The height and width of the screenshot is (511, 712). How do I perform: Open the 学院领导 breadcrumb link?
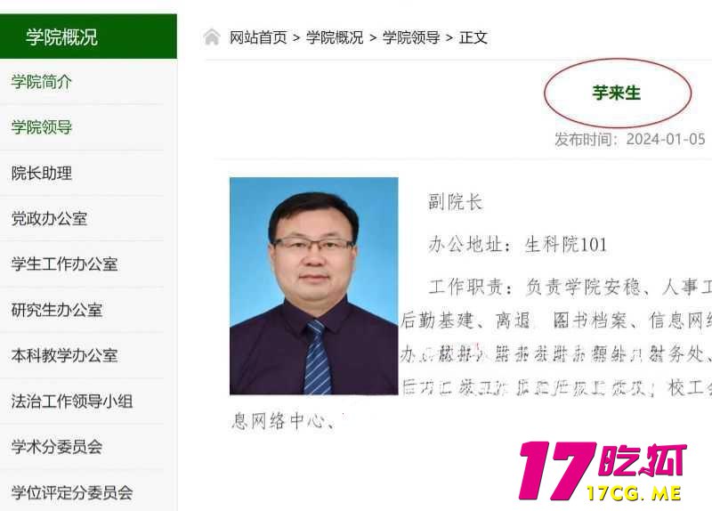point(411,37)
